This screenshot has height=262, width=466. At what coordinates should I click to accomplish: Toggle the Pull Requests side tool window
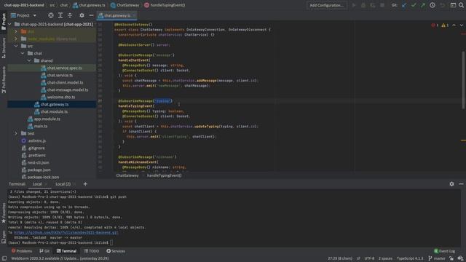pyautogui.click(x=4, y=79)
